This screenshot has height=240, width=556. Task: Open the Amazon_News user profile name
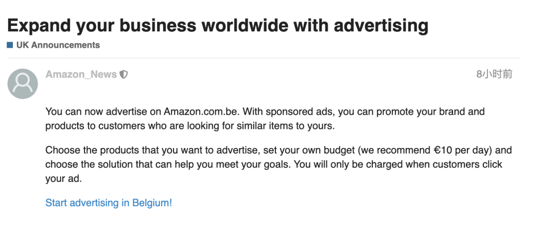81,75
